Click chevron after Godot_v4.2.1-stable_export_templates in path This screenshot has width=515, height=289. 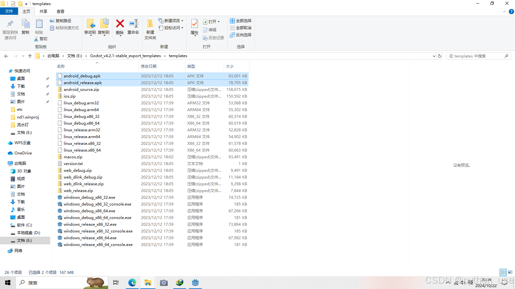pyautogui.click(x=165, y=56)
